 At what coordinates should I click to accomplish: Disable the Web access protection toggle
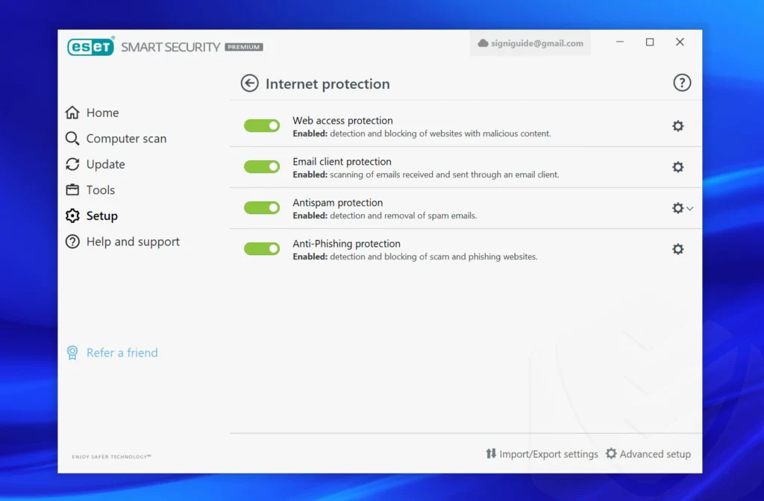click(262, 126)
